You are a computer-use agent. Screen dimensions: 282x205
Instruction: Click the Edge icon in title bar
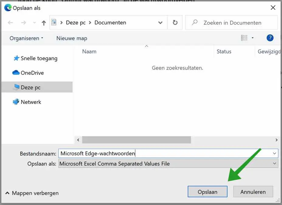pyautogui.click(x=8, y=8)
